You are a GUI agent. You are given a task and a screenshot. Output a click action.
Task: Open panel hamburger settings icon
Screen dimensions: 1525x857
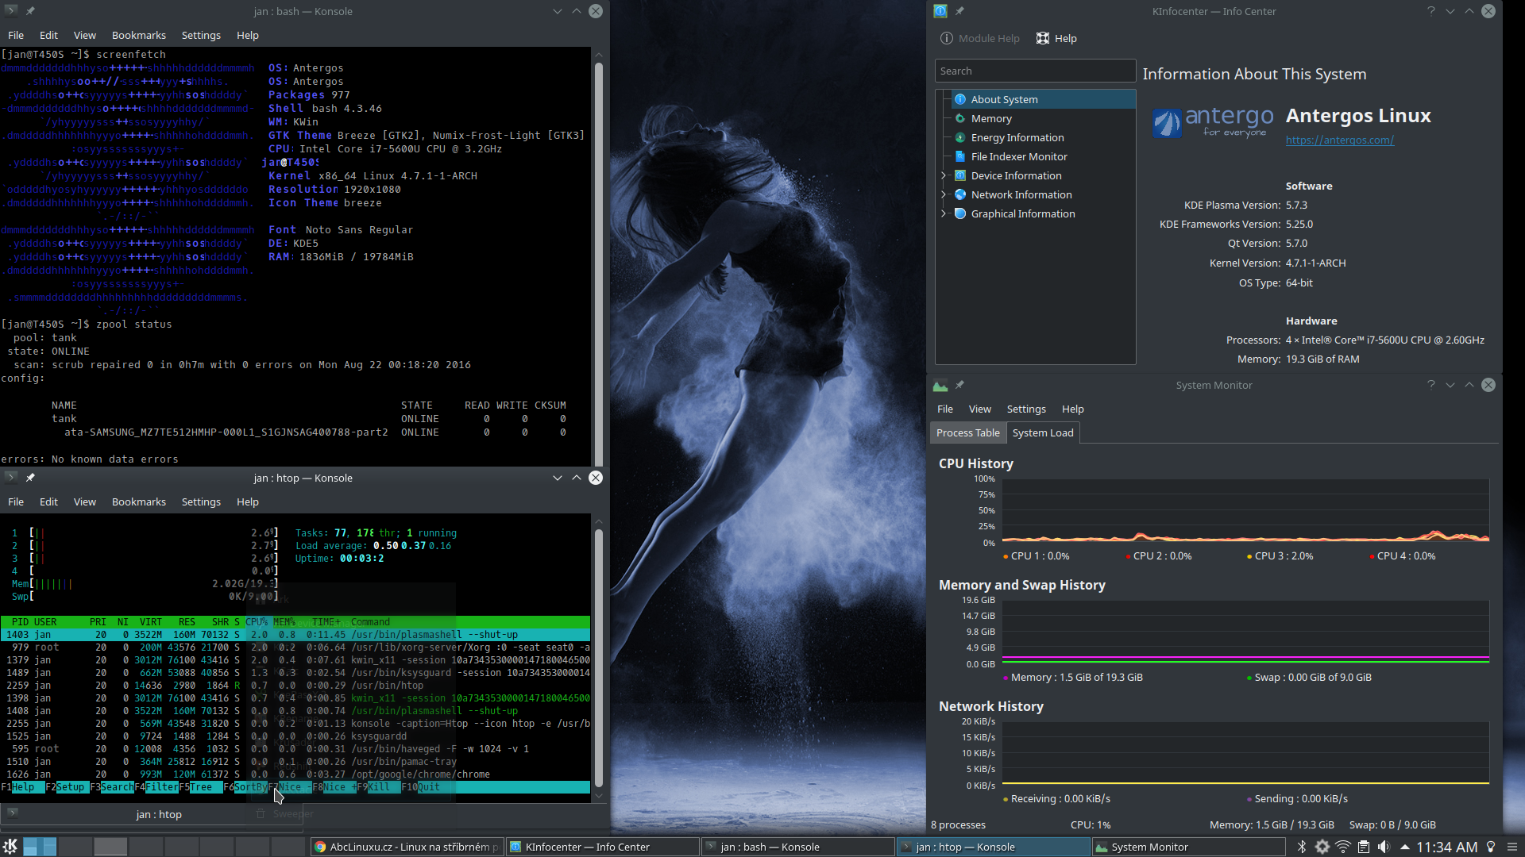click(x=1512, y=847)
